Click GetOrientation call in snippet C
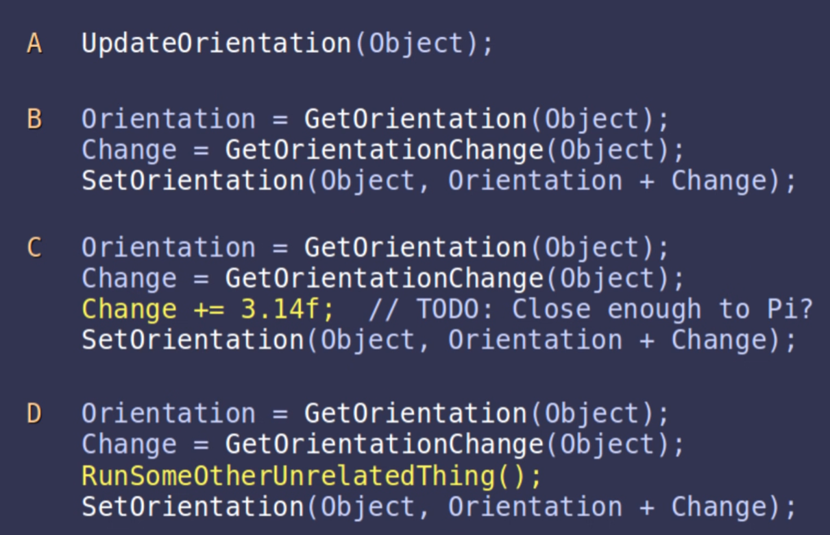830x535 pixels. (415, 248)
